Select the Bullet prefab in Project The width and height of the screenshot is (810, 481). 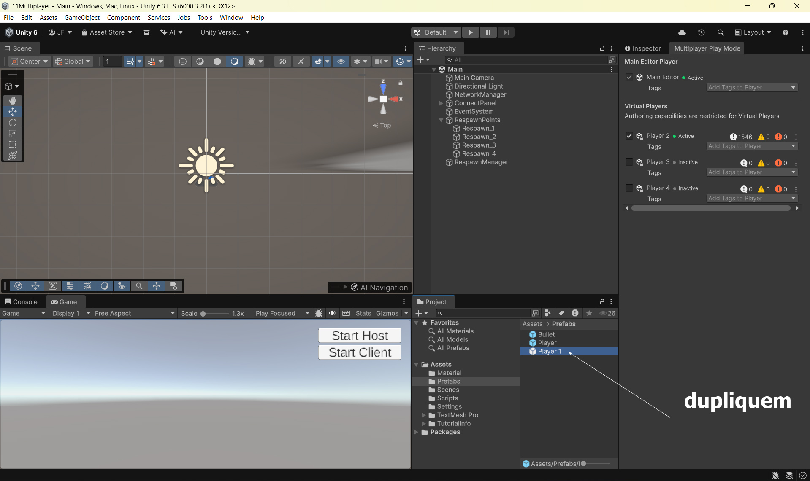point(546,334)
